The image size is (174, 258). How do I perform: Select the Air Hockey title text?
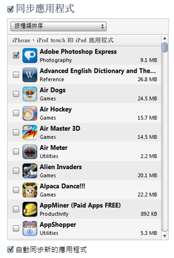pos(56,110)
